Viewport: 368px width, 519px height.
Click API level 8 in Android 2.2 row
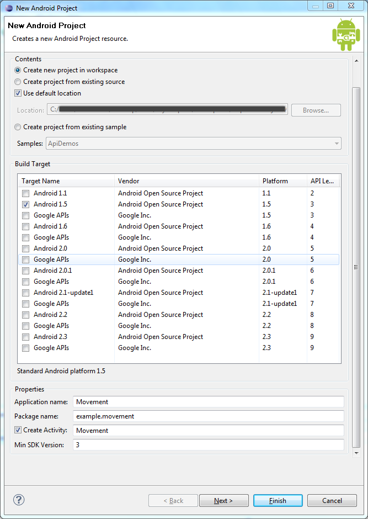pos(312,315)
